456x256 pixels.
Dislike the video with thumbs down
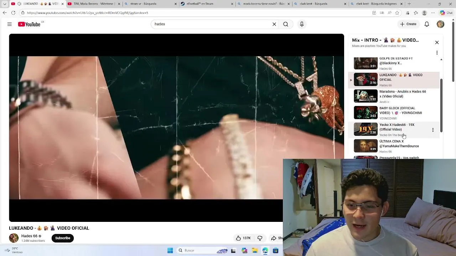point(260,238)
